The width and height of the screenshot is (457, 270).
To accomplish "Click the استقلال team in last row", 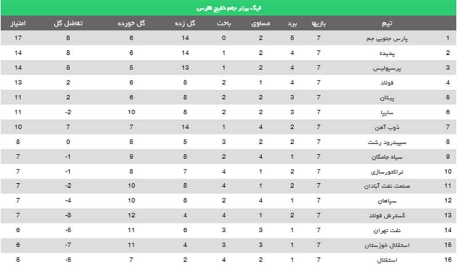I will tap(387, 260).
